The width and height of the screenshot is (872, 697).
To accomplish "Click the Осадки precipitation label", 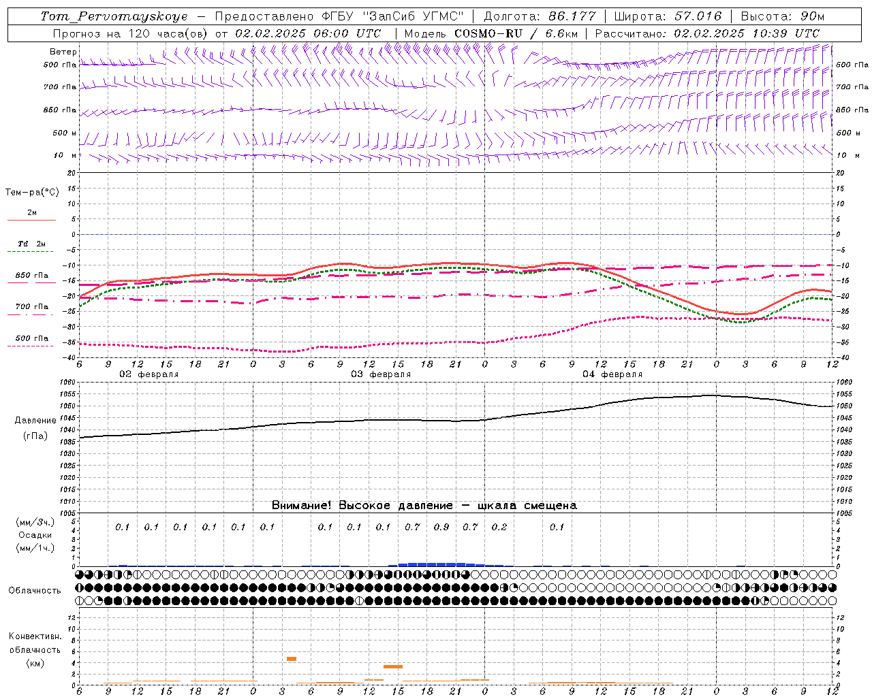I will 35,535.
